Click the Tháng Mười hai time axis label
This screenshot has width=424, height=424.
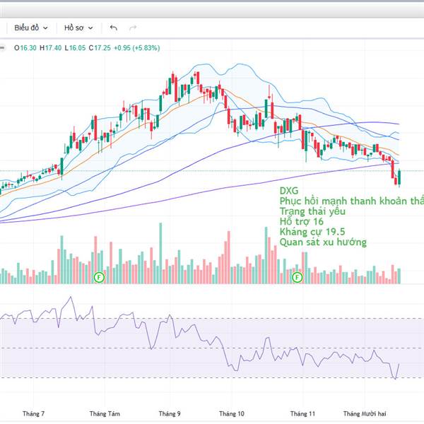click(365, 413)
